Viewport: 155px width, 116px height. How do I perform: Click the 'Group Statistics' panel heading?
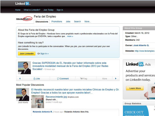133,104
